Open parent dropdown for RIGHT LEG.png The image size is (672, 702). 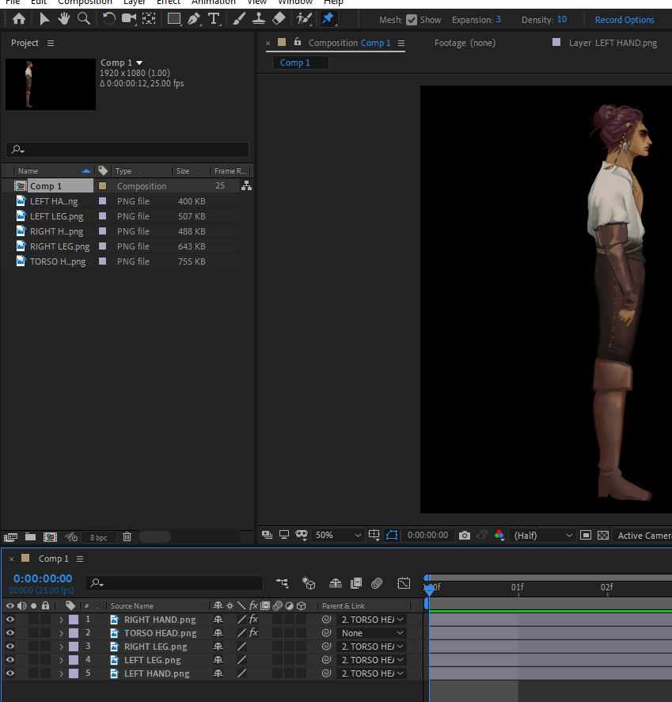(373, 647)
